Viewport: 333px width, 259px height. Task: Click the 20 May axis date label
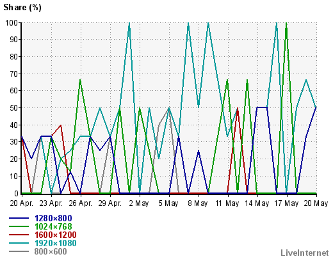pyautogui.click(x=316, y=203)
